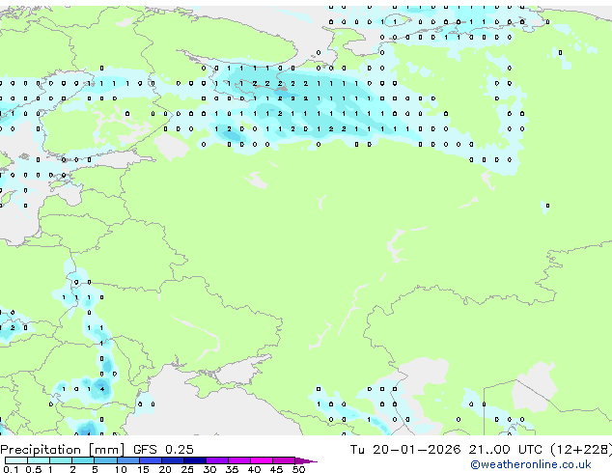
Task: Select the 5–10 mm legend color box
Action: [x=105, y=460]
